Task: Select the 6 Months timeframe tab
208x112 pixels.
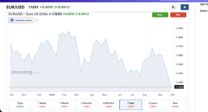Action: pos(109,105)
